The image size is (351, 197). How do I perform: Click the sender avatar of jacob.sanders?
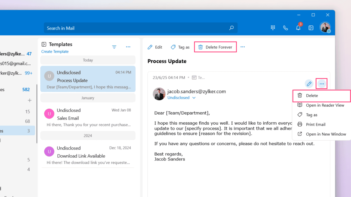(159, 94)
